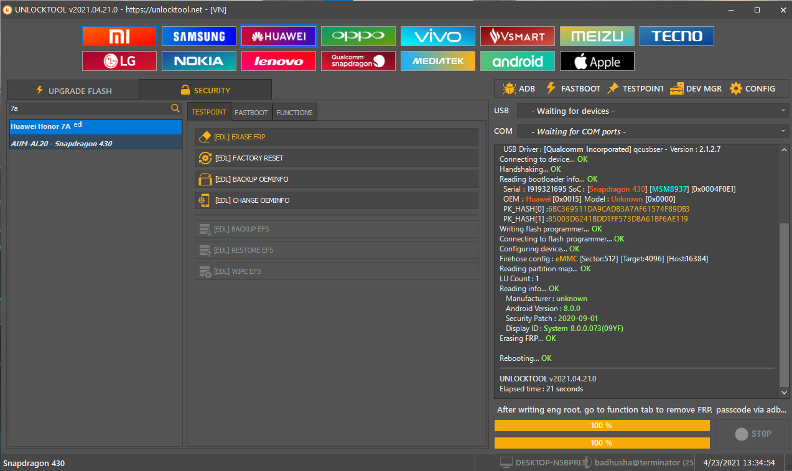Open the TESTPOINT toolbar tool

(x=636, y=88)
